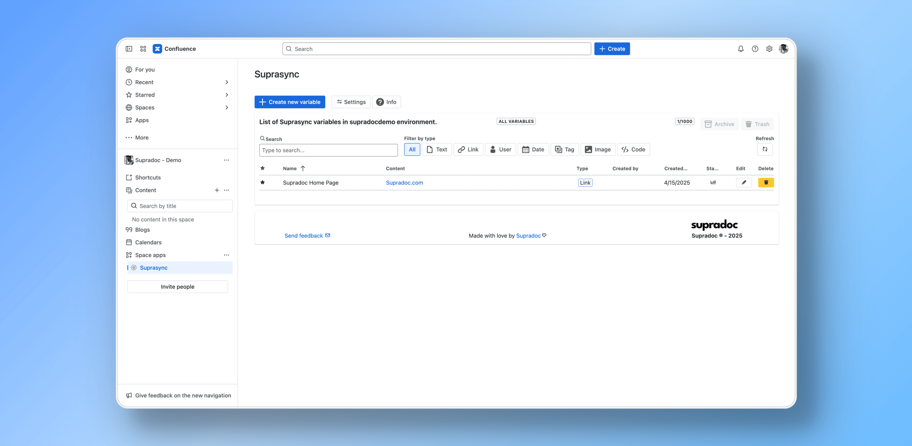
Task: Expand the Spaces section chevron
Action: coord(227,108)
